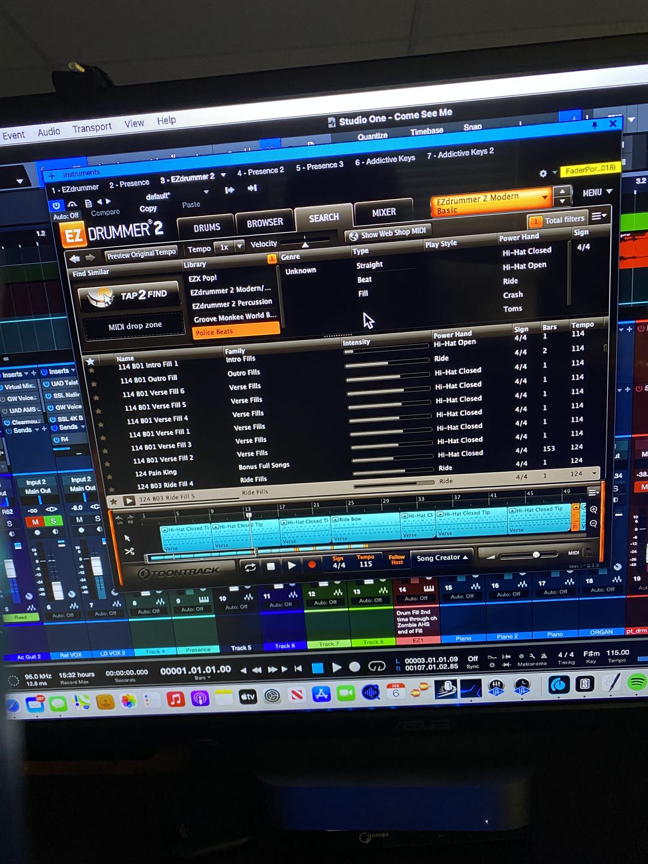The image size is (648, 864).
Task: Stop playback in EZdrummer transport
Action: [271, 566]
